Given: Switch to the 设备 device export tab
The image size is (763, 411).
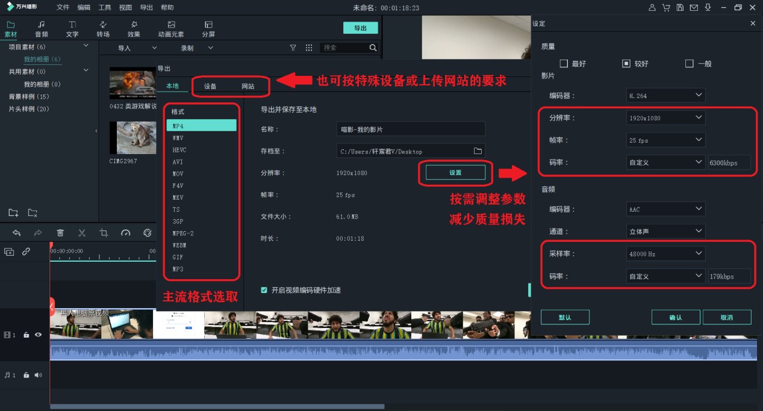Looking at the screenshot, I should [x=210, y=86].
